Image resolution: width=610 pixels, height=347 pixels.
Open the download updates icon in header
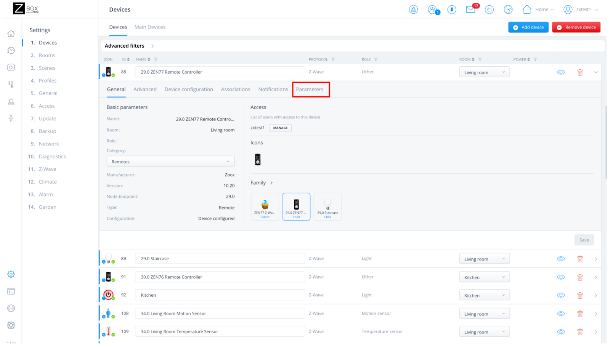click(451, 10)
